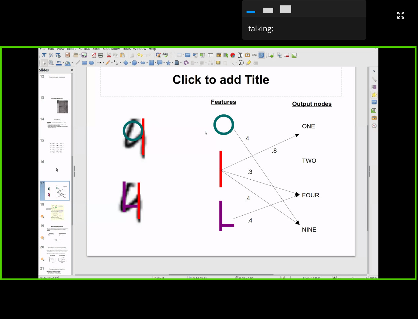Select the blue-underlined first tab indicator above 'talking:'
418x319 pixels.
pos(251,12)
